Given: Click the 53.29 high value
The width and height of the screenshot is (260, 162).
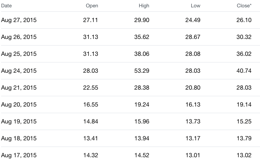Looking at the screenshot, I should tap(142, 71).
